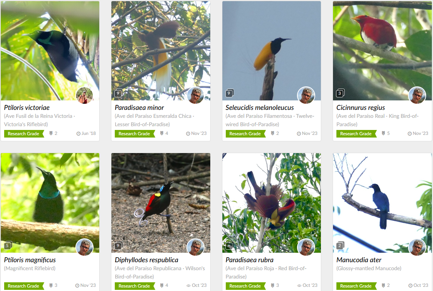Click identifications icon on Cicinnurus regius card

pyautogui.click(x=383, y=133)
